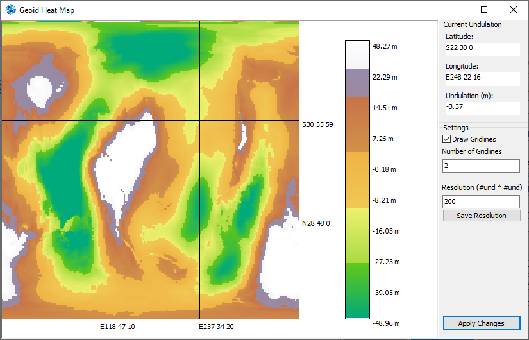Image resolution: width=529 pixels, height=340 pixels.
Task: Click the -48.96 m legend label
Action: coord(386,323)
